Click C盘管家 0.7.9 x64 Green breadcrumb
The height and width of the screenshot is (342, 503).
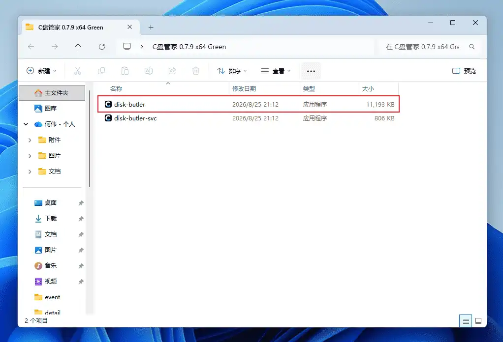tap(189, 47)
